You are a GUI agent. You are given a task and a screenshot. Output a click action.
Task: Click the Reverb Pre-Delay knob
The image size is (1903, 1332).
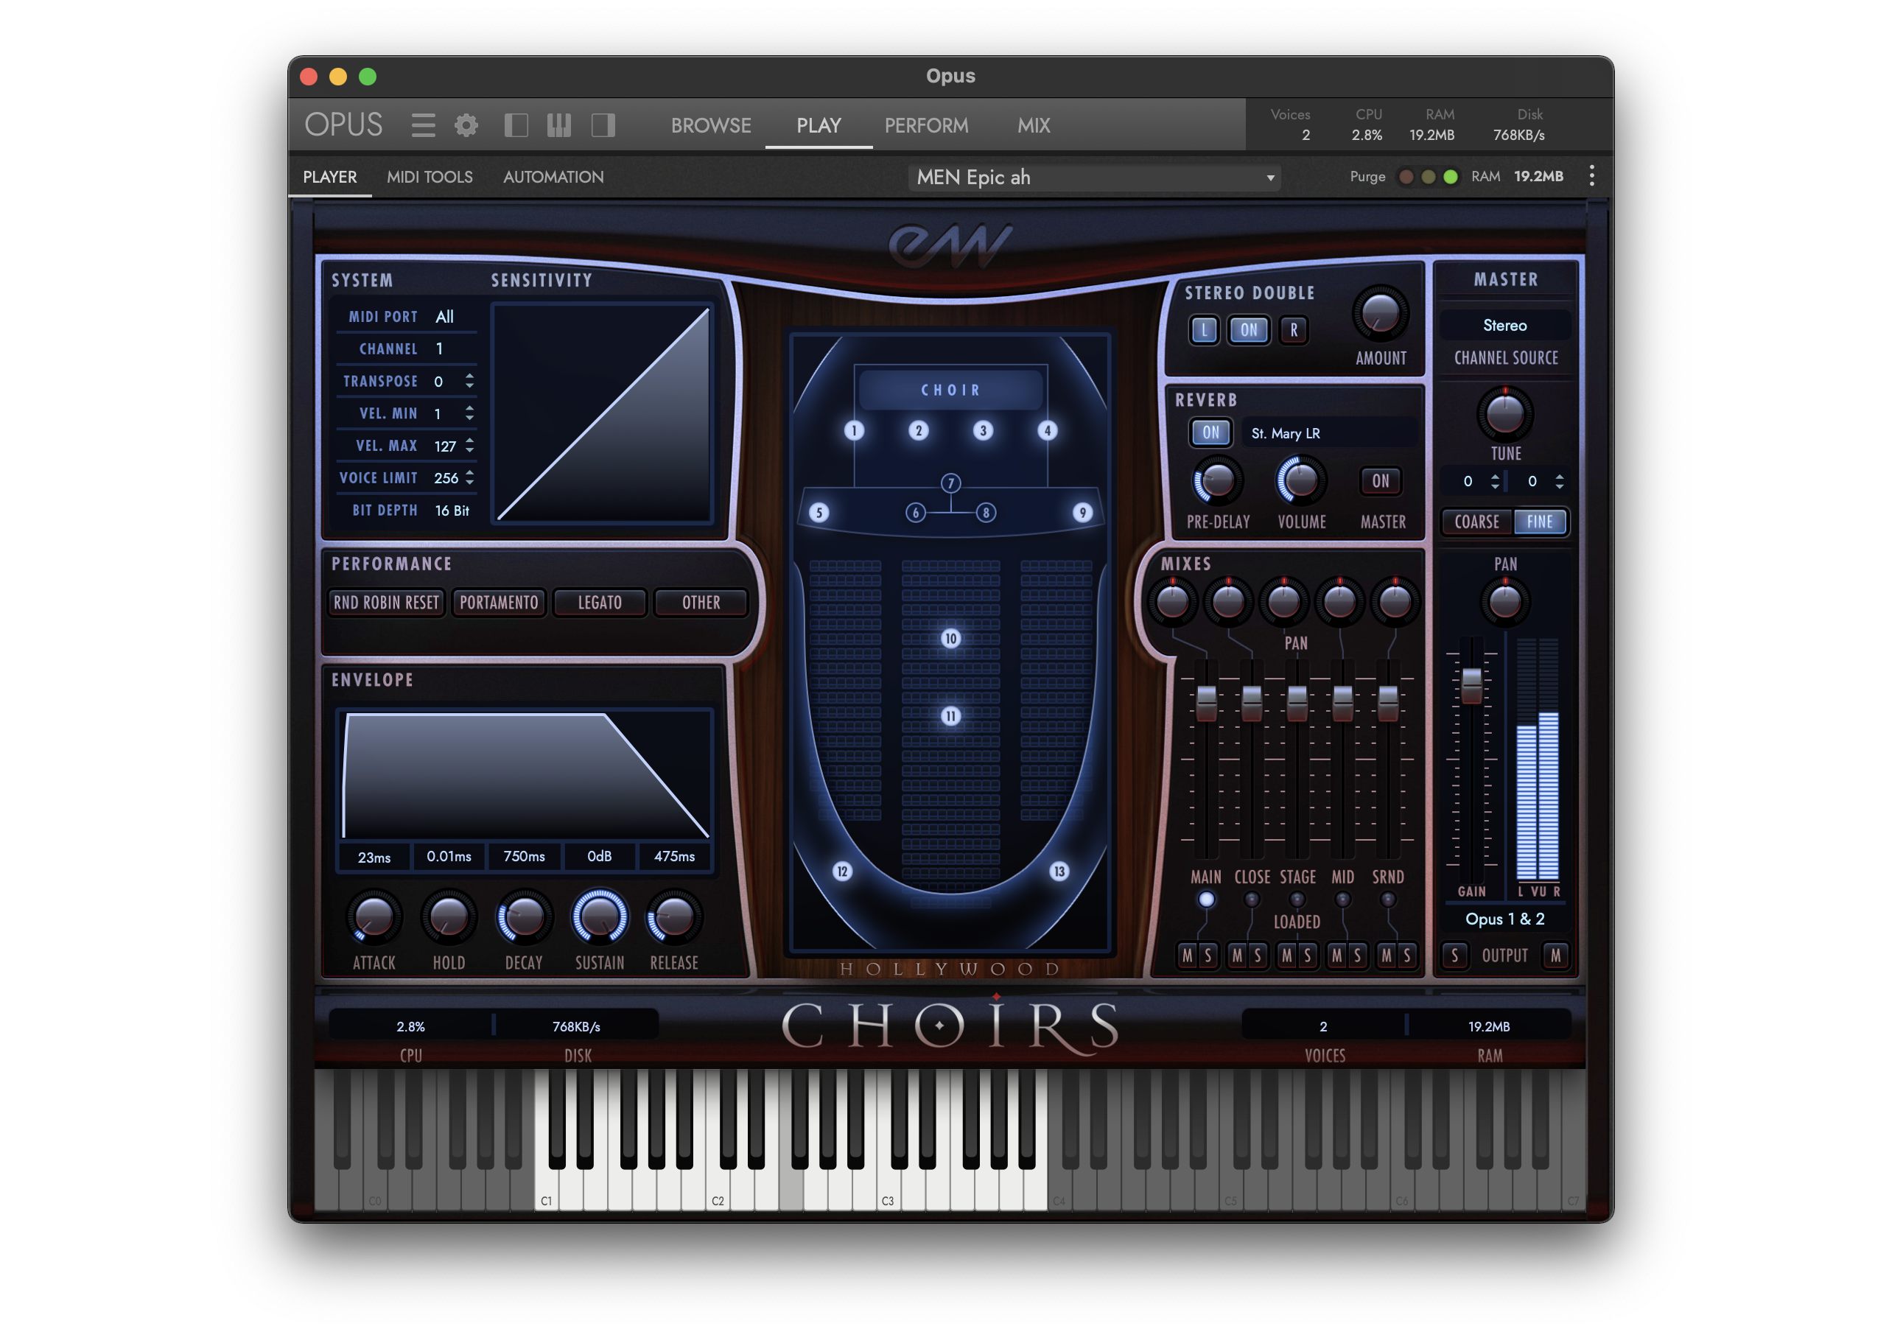1218,481
